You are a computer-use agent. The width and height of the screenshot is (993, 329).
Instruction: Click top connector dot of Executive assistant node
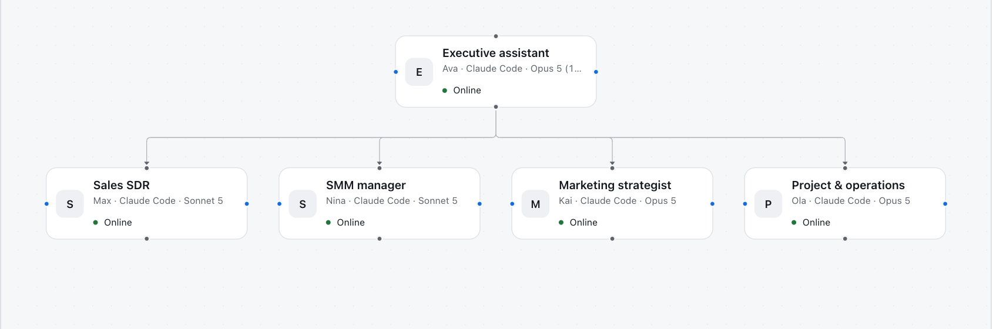click(x=496, y=36)
